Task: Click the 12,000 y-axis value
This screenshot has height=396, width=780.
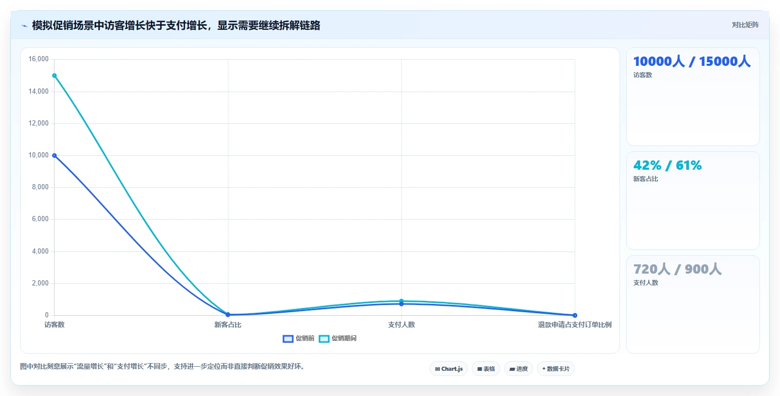Action: point(39,123)
